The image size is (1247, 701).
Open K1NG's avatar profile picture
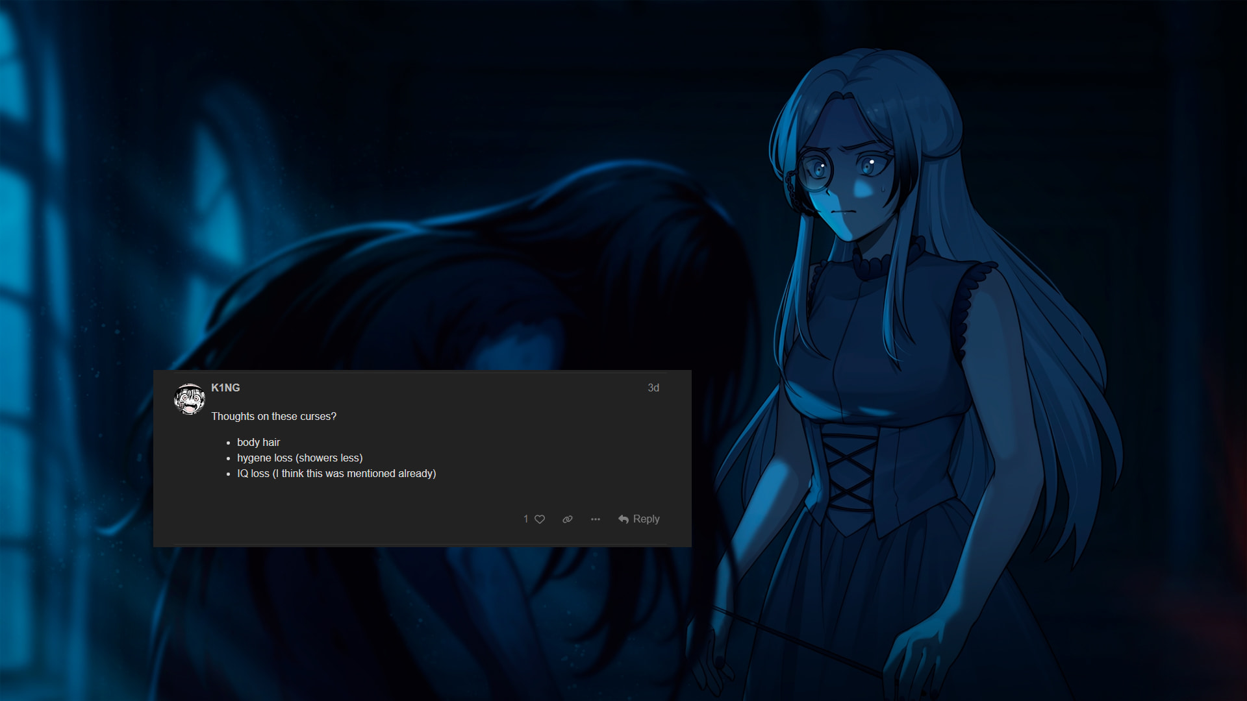click(x=190, y=399)
